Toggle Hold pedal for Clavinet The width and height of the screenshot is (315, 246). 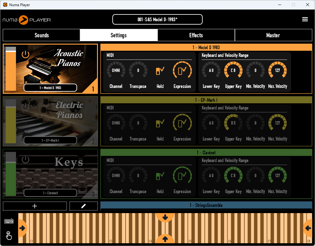160,176
